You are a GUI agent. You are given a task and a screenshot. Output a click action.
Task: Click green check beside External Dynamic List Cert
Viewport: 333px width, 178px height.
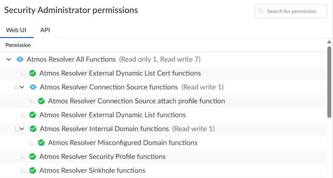coord(33,73)
